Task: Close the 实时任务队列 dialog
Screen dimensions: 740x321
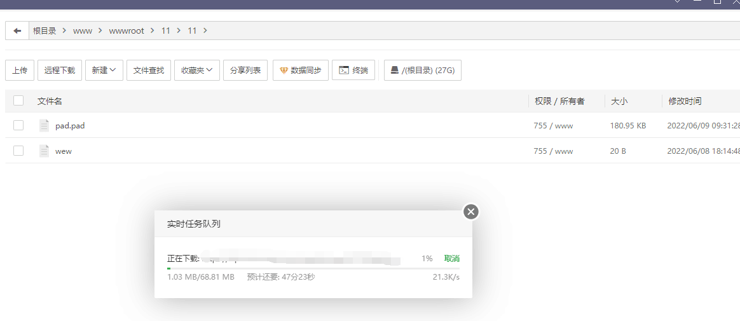Action: tap(471, 212)
